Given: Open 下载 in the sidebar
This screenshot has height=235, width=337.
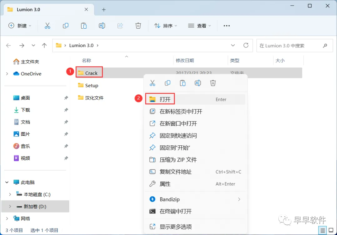Looking at the screenshot, I should click(x=22, y=110).
